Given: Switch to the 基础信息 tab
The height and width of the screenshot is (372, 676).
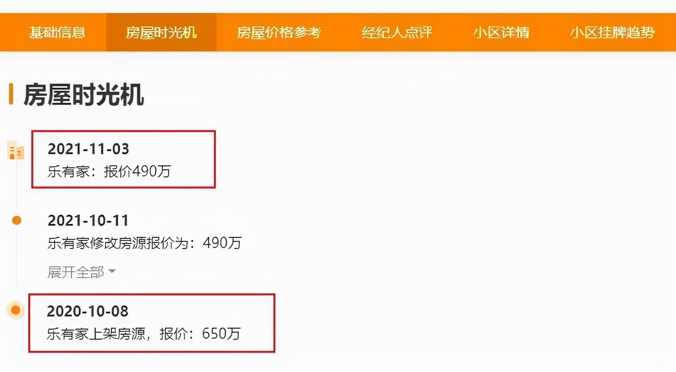Looking at the screenshot, I should click(57, 31).
